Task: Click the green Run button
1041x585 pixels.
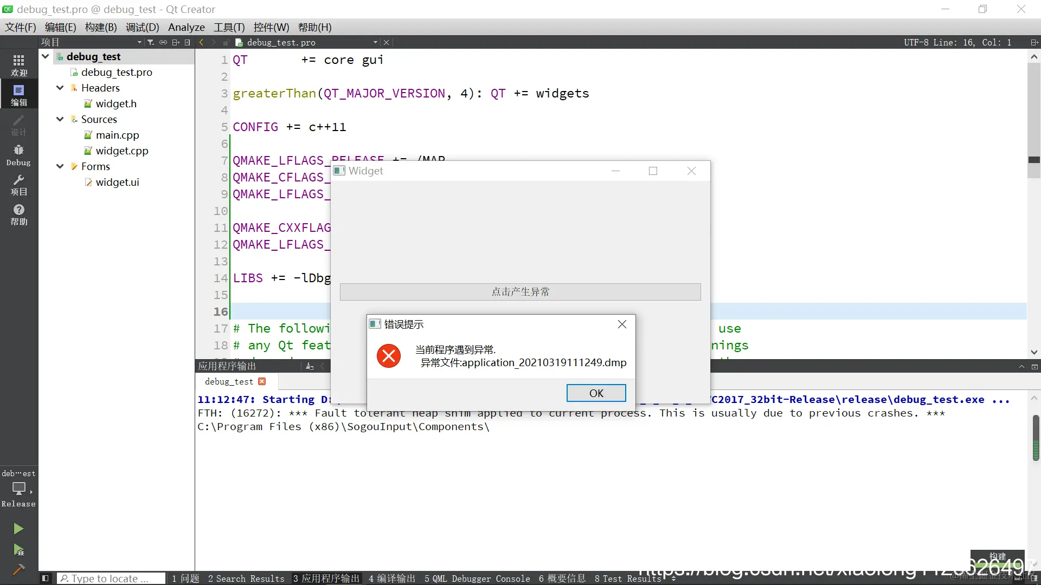Action: (x=18, y=529)
